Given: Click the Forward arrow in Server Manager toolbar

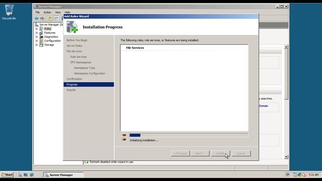Looking at the screenshot, I should click(x=42, y=19).
